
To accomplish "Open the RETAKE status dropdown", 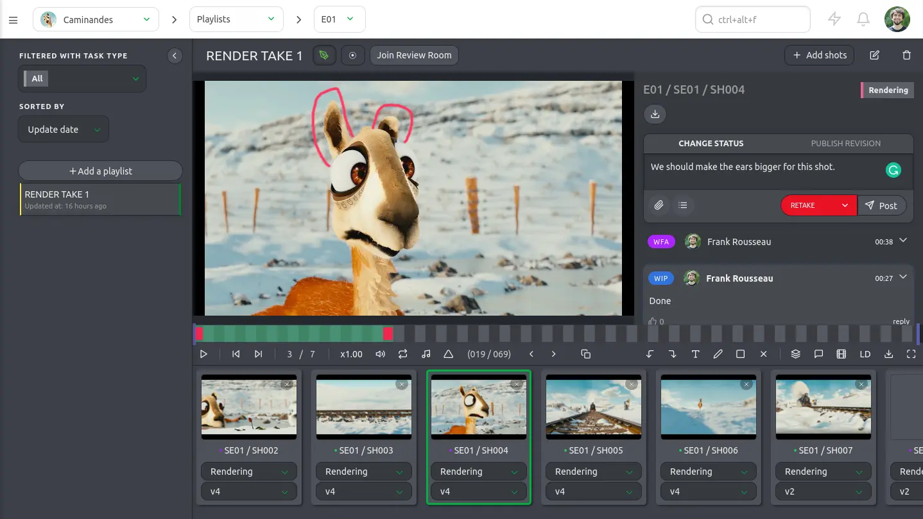I will [x=818, y=205].
